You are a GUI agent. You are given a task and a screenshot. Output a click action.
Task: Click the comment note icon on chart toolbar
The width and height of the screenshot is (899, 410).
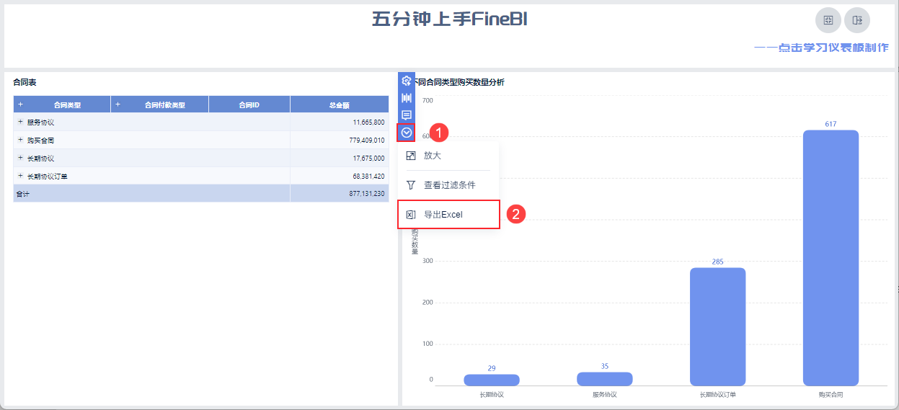tap(407, 115)
